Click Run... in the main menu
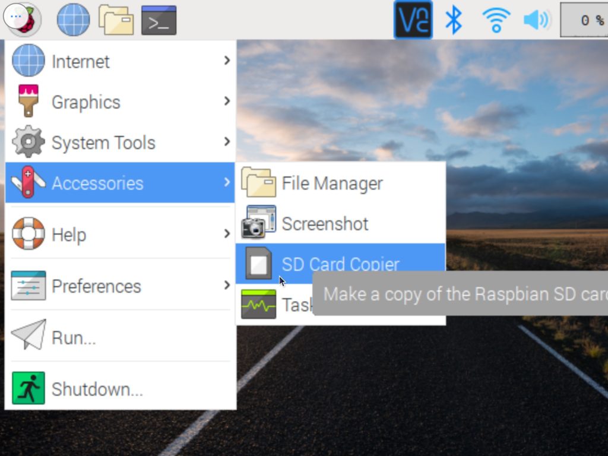This screenshot has width=608, height=456. click(74, 338)
